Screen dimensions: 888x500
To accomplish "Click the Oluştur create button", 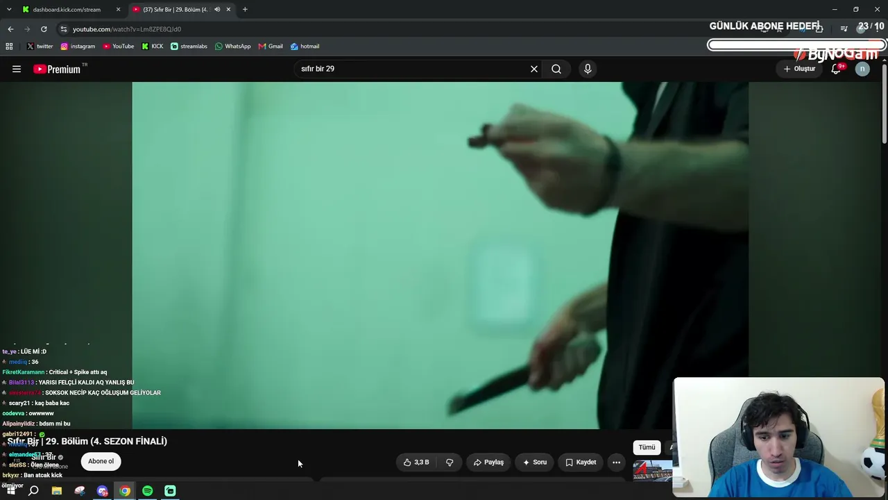I will (799, 69).
